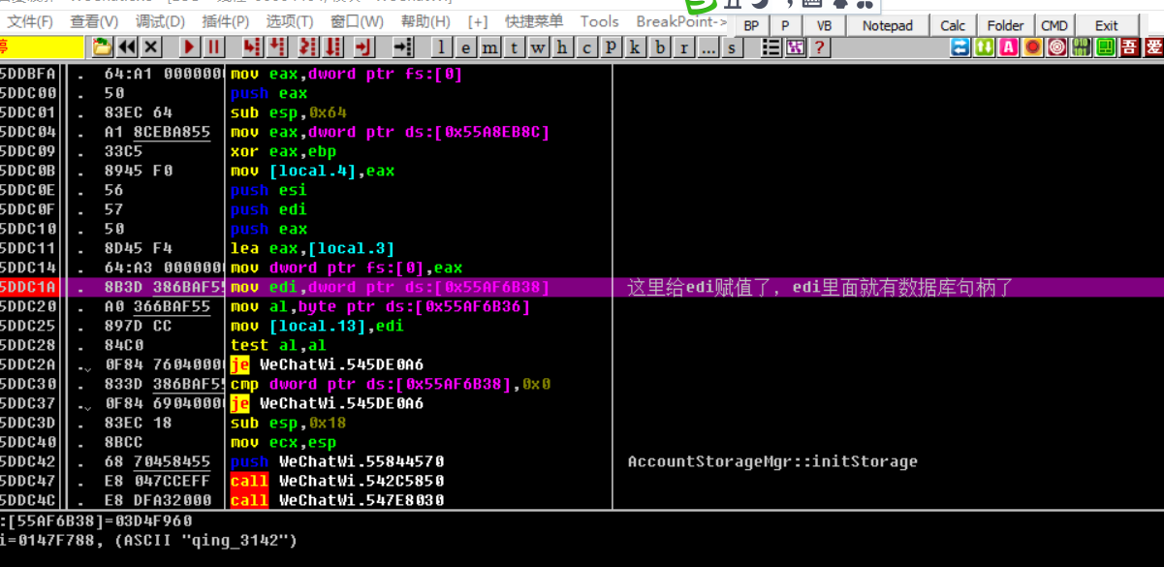The height and width of the screenshot is (567, 1164).
Task: Open Executable modules with the 'e' button
Action: (x=467, y=47)
